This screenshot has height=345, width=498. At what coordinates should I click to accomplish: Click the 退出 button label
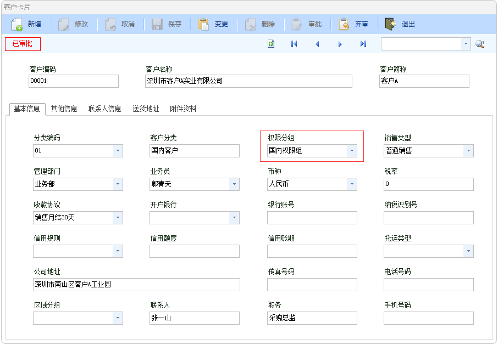coord(408,24)
